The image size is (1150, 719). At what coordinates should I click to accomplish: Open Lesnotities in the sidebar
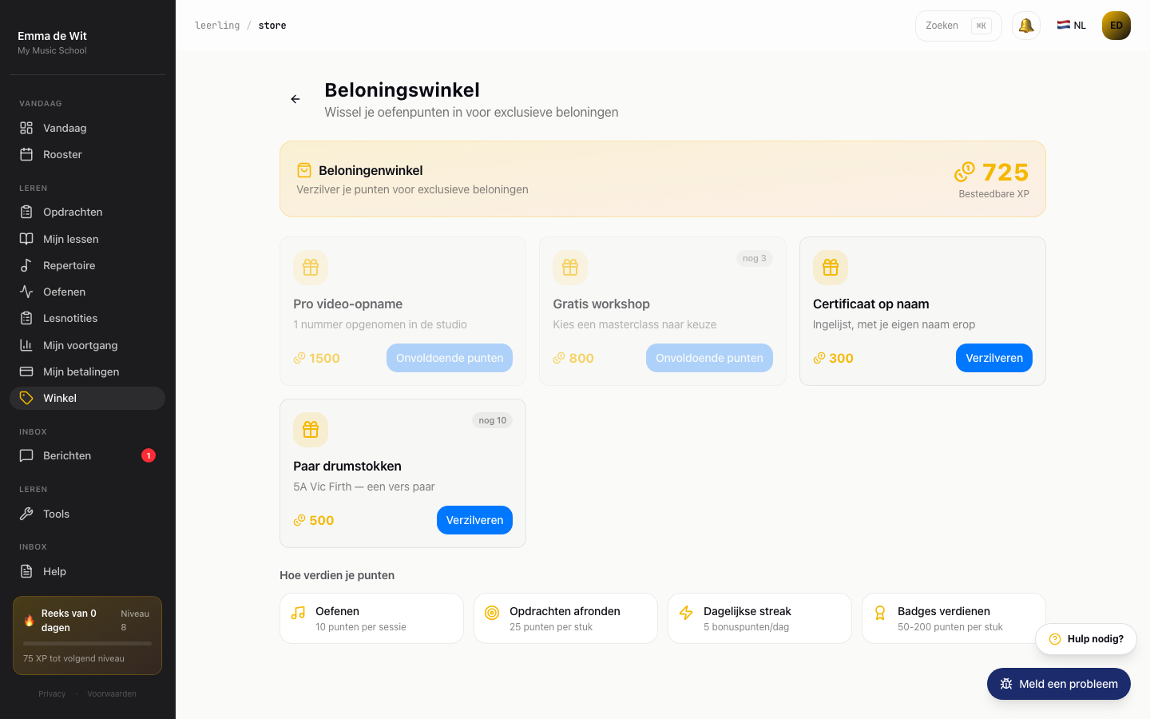pos(87,318)
